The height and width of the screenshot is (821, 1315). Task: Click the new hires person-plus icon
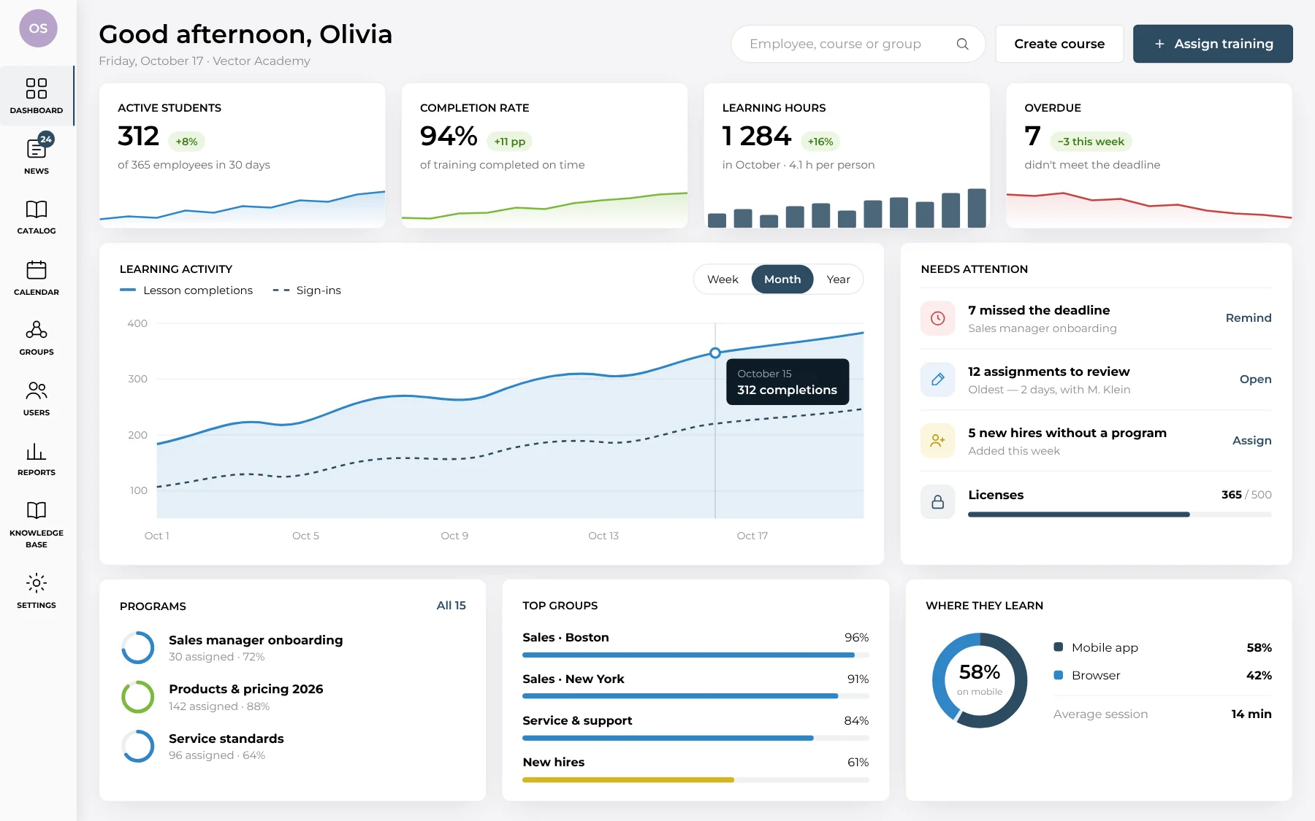(938, 441)
